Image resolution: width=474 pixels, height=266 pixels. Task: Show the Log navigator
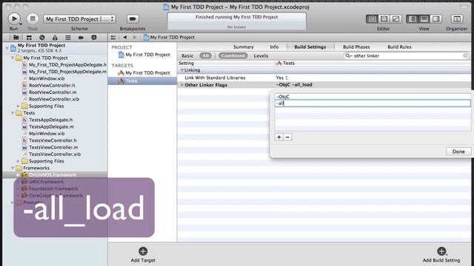(x=94, y=38)
